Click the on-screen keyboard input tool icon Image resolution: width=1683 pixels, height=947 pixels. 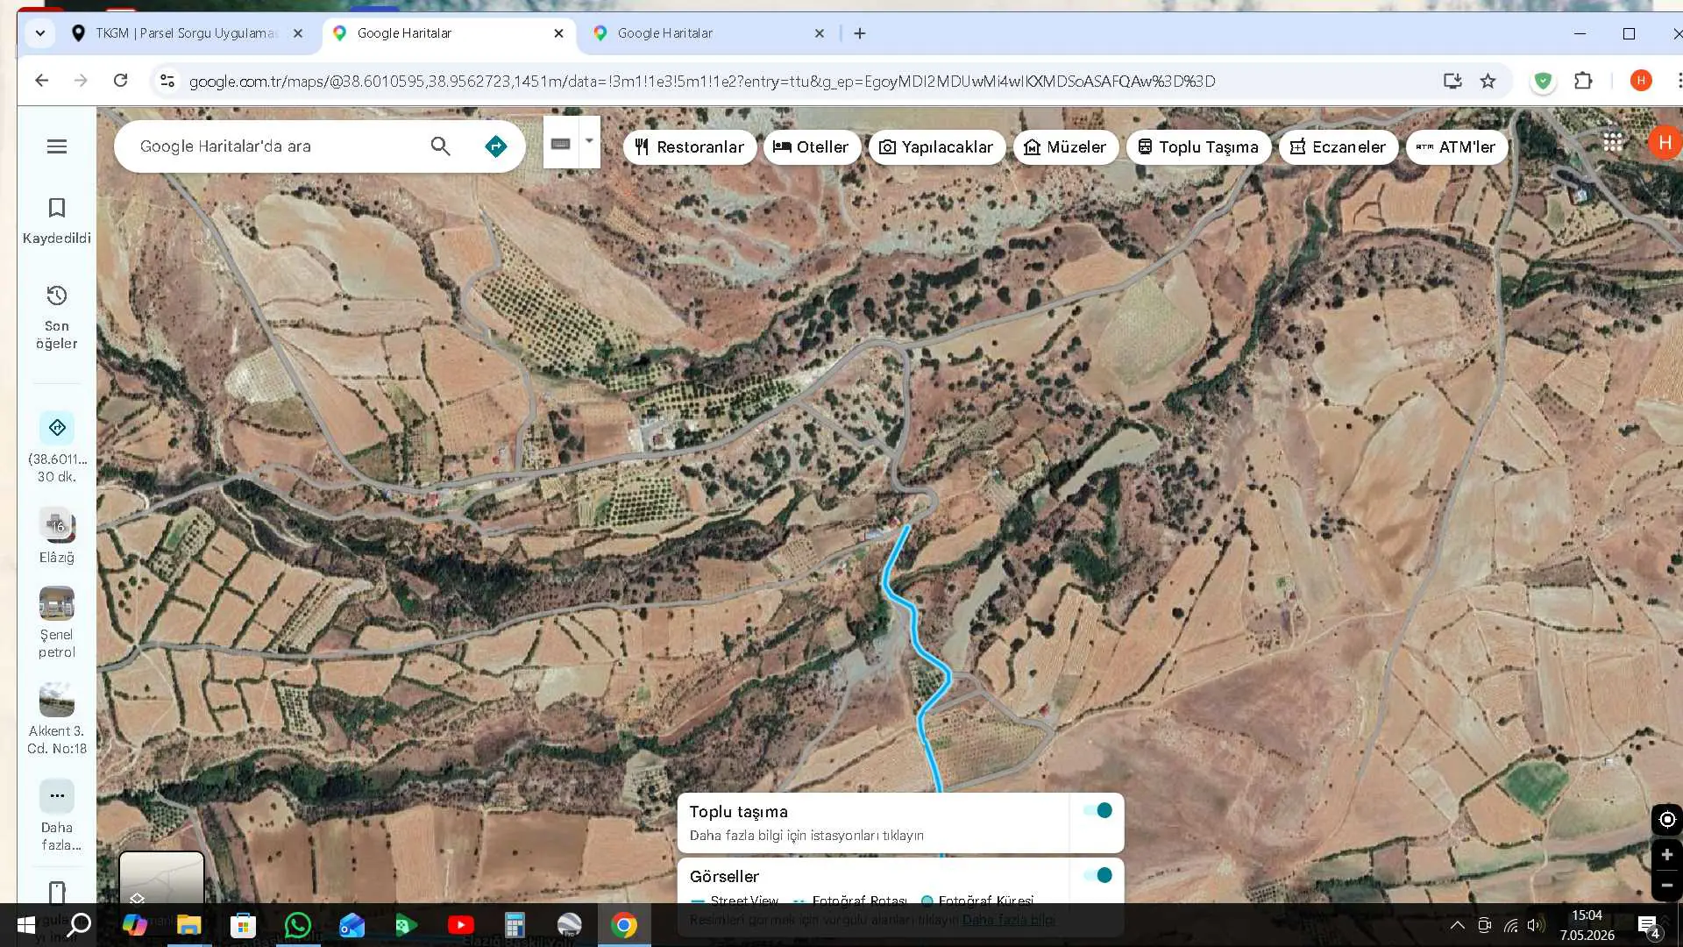pyautogui.click(x=561, y=143)
